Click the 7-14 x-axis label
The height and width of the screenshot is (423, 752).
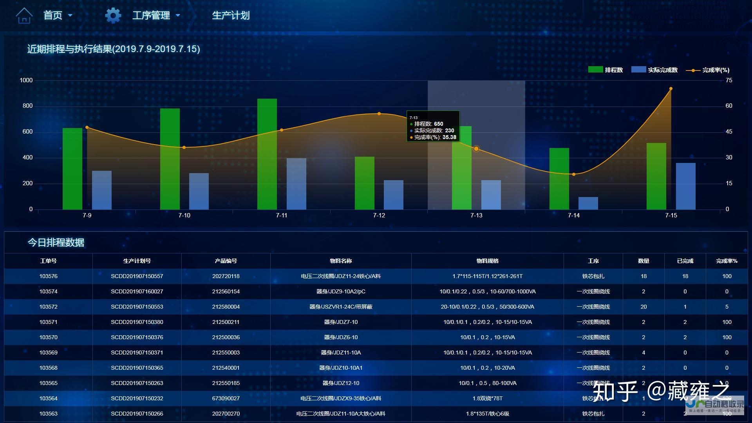(574, 215)
